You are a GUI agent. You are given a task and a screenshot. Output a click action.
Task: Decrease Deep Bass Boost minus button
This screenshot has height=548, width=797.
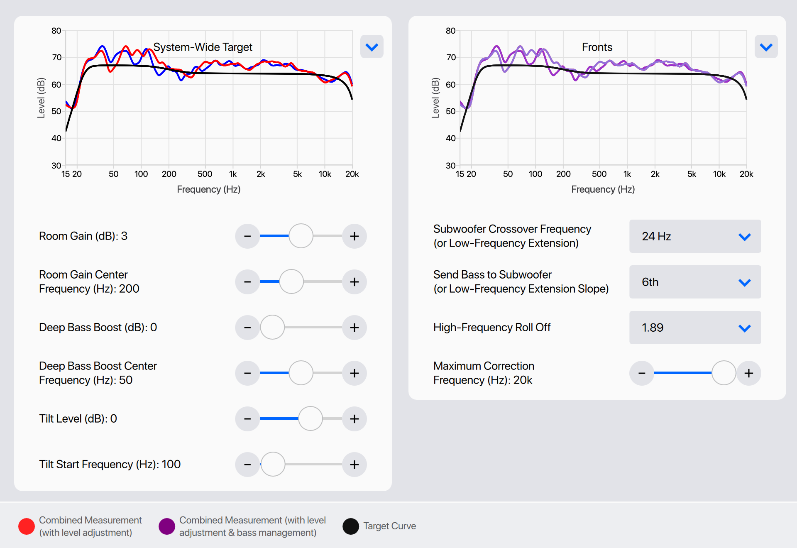coord(247,328)
